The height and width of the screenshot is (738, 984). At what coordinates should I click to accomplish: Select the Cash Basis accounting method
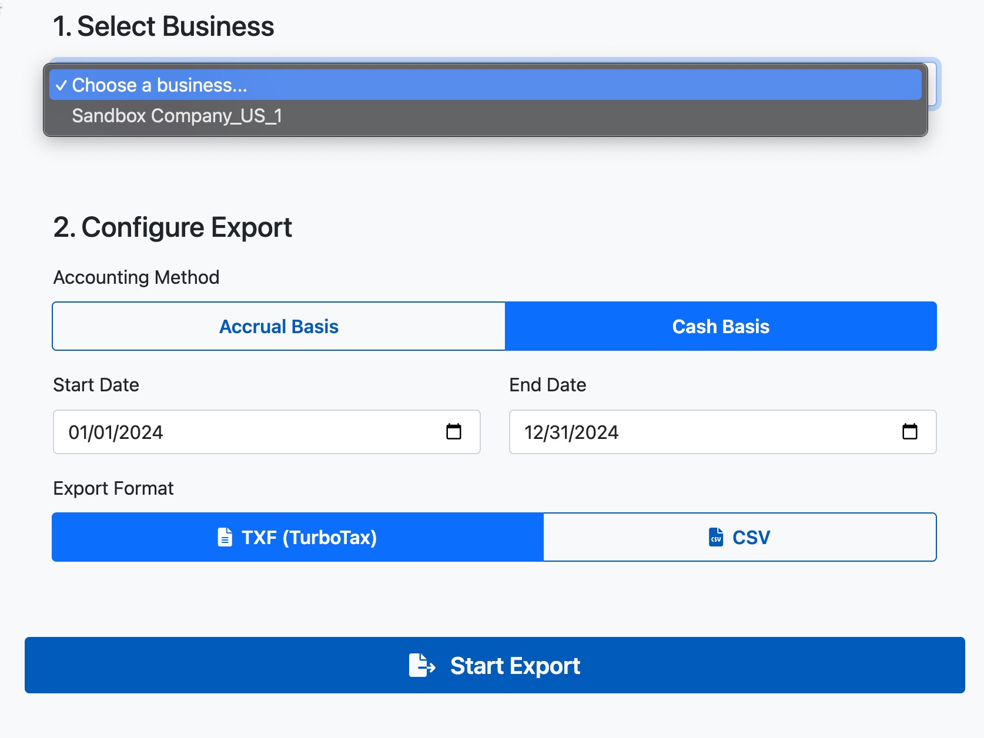721,327
